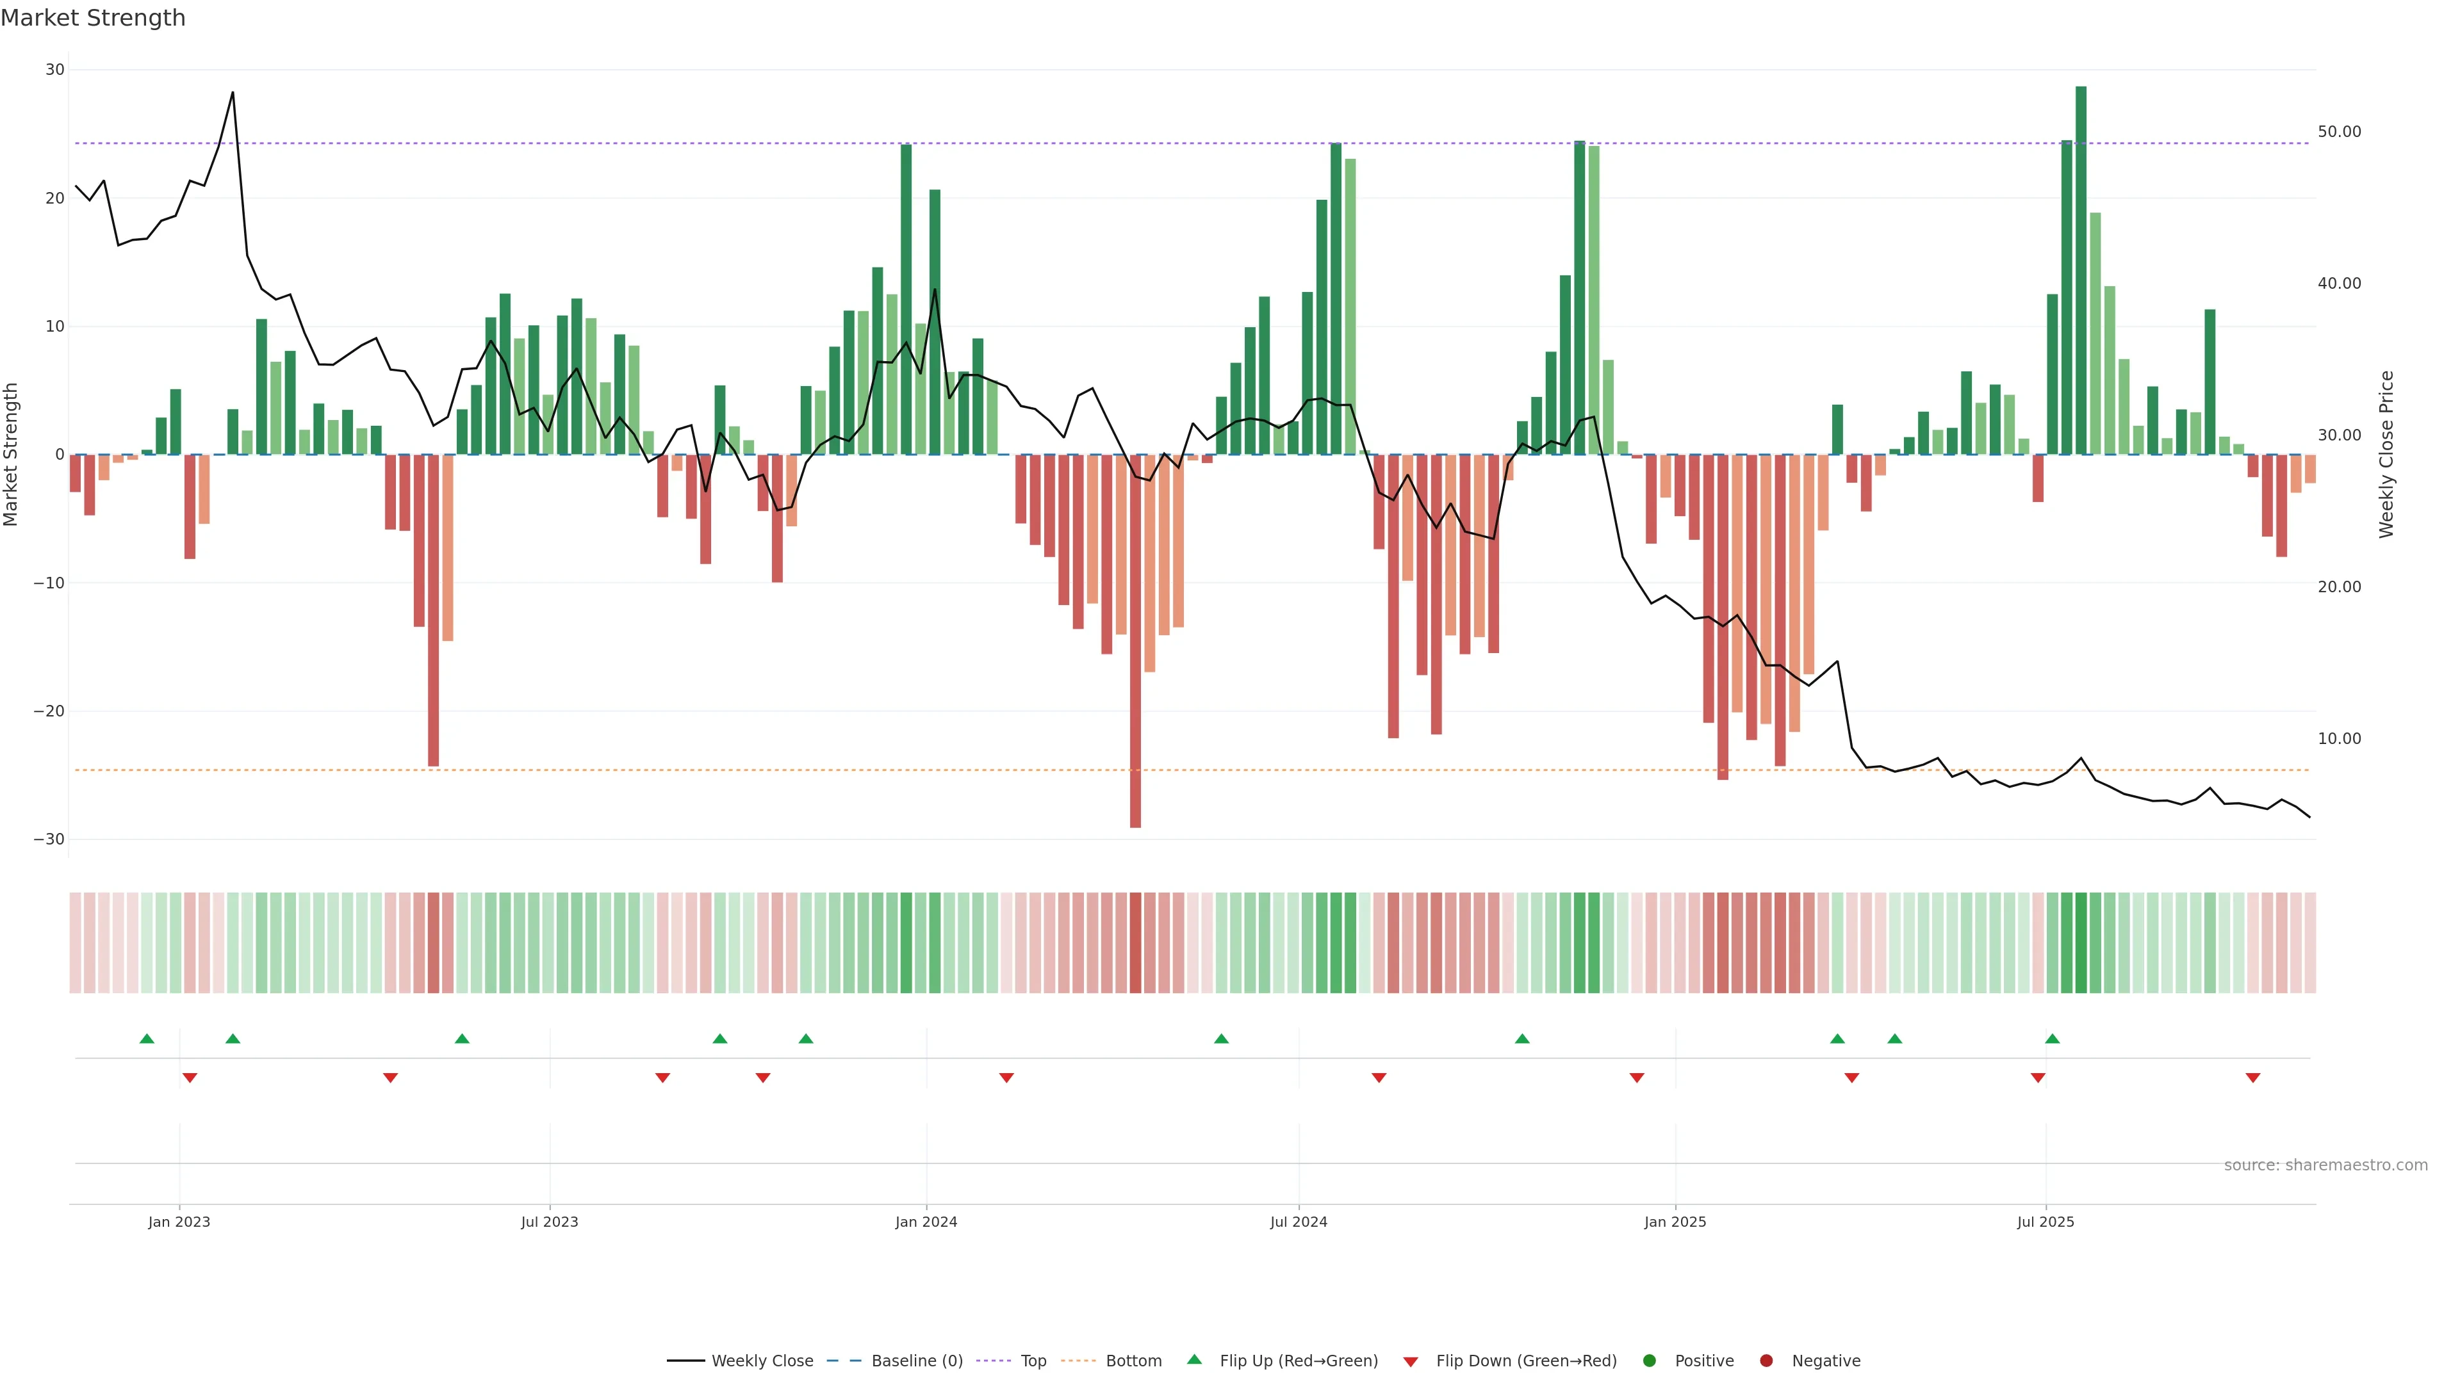Click the red flip-down triangle after Jan 2024
Viewport: 2460px width, 1383px height.
pos(1006,1078)
